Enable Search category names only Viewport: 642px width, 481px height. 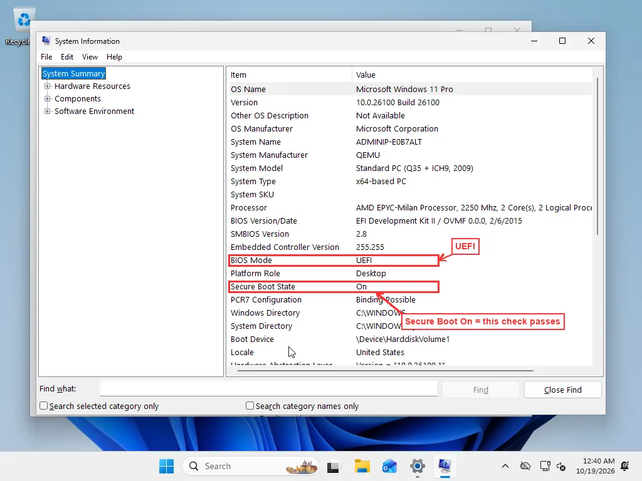click(x=250, y=406)
